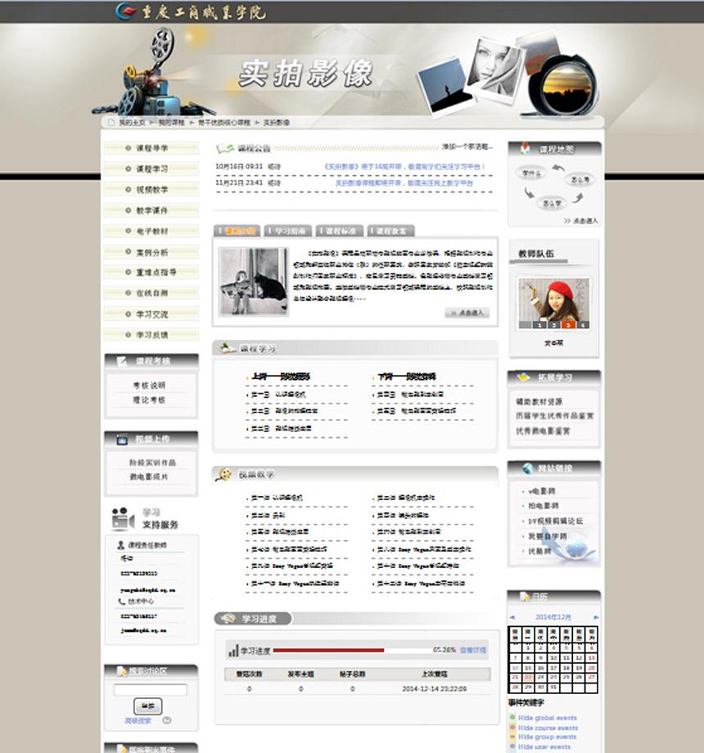This screenshot has width=704, height=753.
Task: Click the 网站链接 globe icon
Action: coord(525,468)
